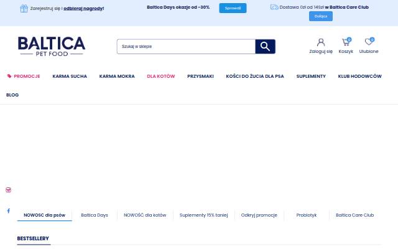Select the NOWOŚĆ dla kotów tab
The width and height of the screenshot is (398, 249).
click(145, 215)
